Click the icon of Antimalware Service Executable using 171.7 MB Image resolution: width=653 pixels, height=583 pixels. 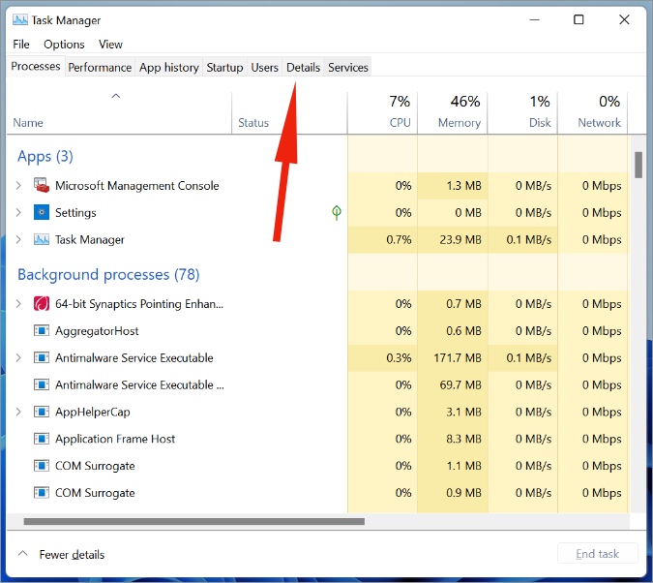(x=42, y=357)
